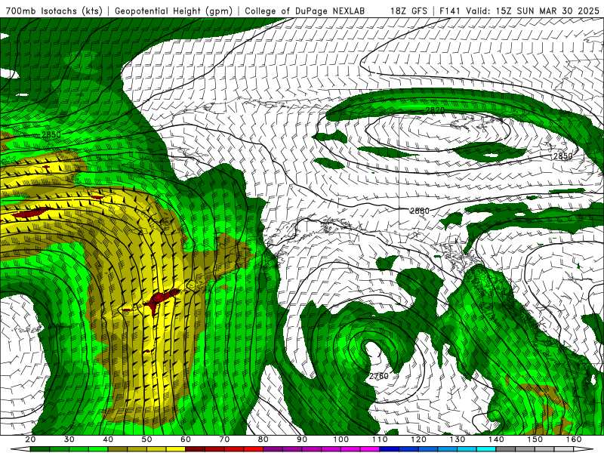
Task: Click the 130 label on the color scale
Action: 458,439
